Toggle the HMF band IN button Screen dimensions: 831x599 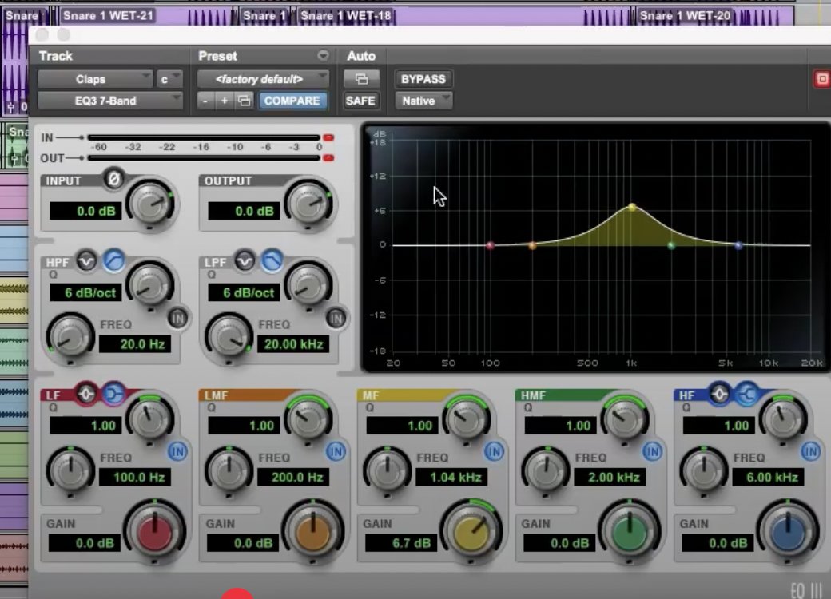[652, 452]
